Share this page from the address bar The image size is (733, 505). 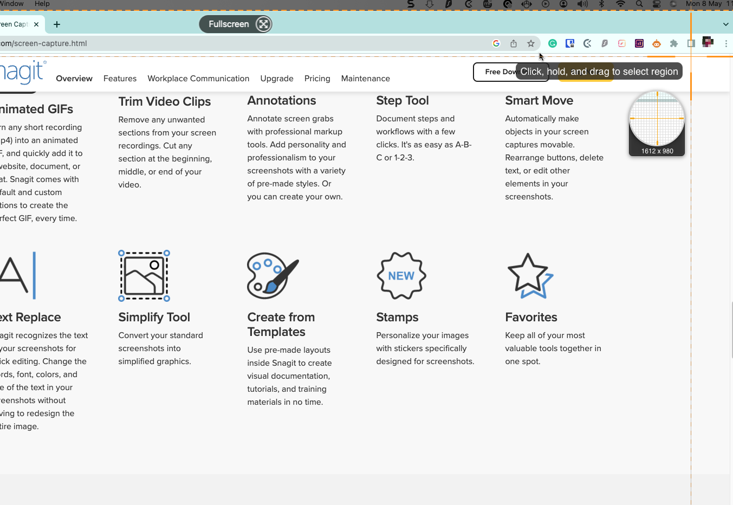click(x=514, y=43)
